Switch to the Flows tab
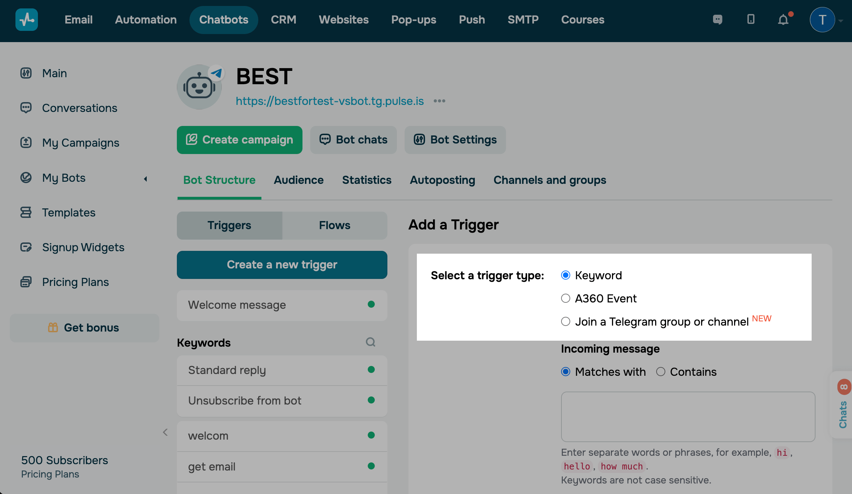The height and width of the screenshot is (494, 852). (334, 225)
